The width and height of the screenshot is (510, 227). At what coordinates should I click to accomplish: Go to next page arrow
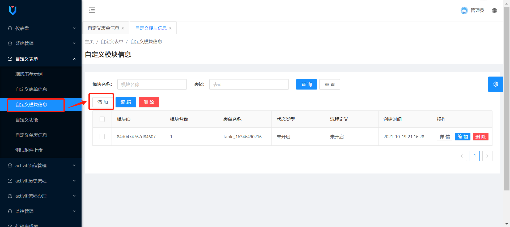click(x=487, y=156)
